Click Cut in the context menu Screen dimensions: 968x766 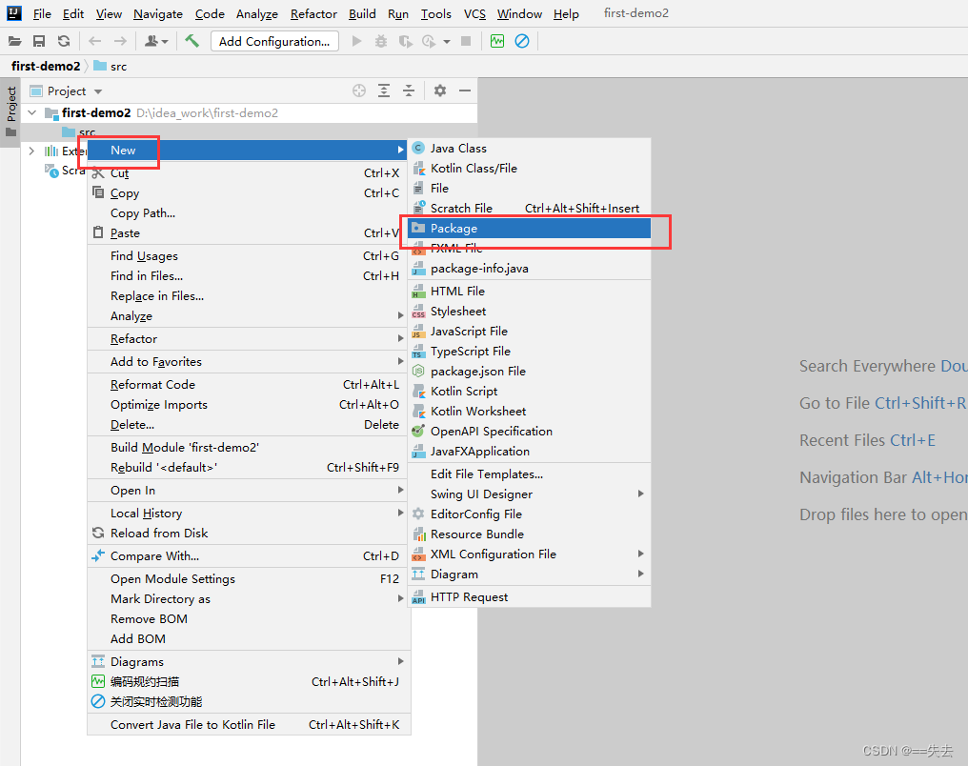[x=247, y=172]
